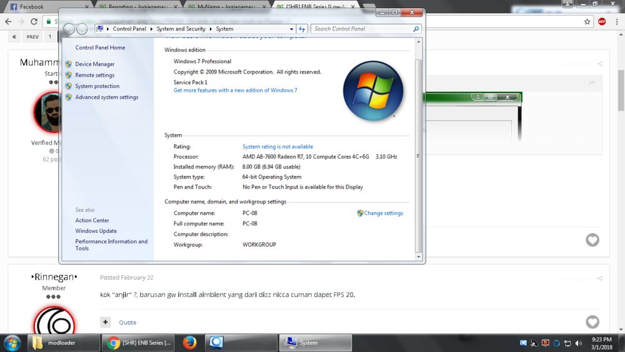Click the plus multiquote button next to Quote
The width and height of the screenshot is (625, 352).
tap(105, 322)
